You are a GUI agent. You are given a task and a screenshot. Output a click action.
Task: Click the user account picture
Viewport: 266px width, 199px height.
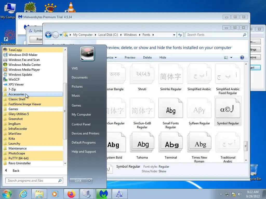(87, 54)
